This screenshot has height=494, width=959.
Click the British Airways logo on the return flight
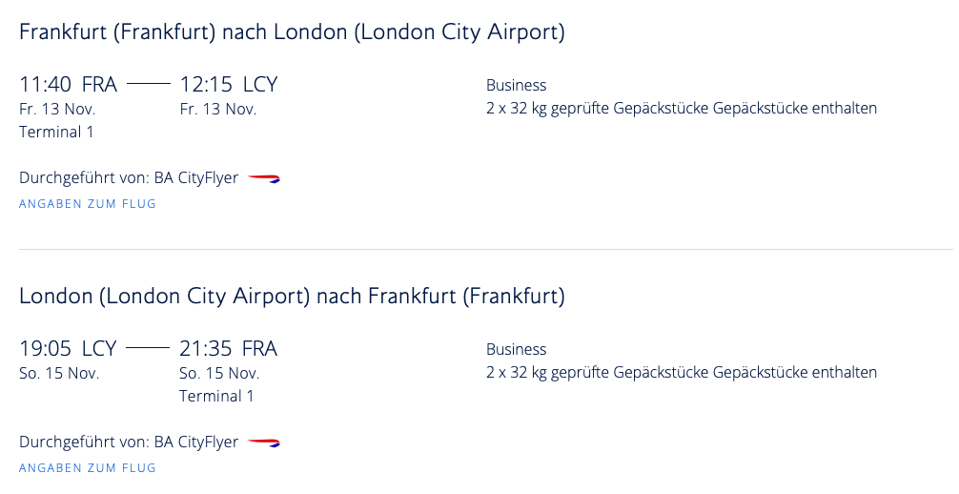pyautogui.click(x=264, y=443)
